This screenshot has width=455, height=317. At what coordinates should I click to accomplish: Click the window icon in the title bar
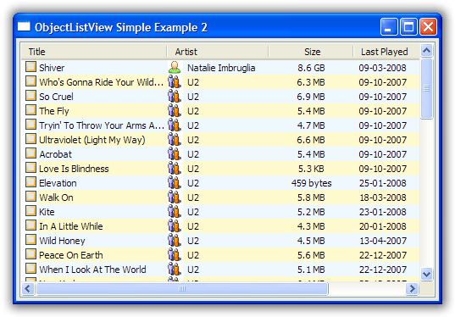[24, 26]
